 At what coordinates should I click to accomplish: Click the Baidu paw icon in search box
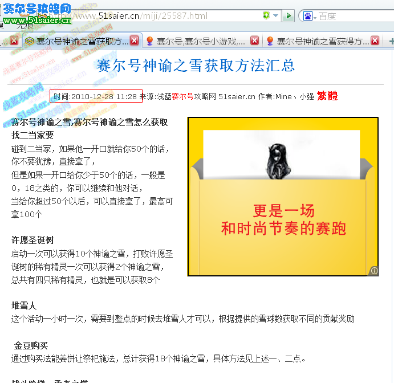click(x=307, y=16)
